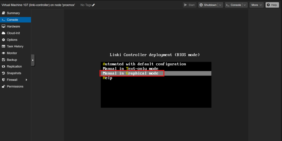282x141 pixels.
Task: Select Manual in Graphical mode
Action: [156, 73]
